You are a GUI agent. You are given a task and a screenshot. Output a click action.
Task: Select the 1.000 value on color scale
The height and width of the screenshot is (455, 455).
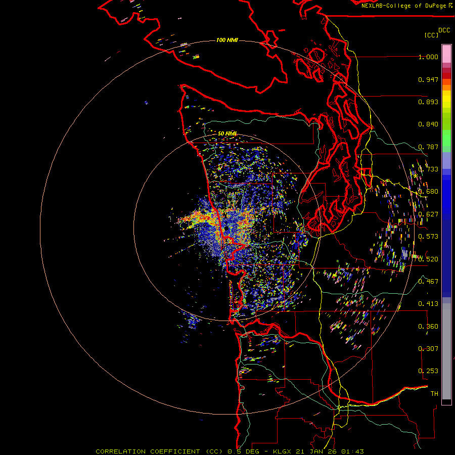point(428,57)
